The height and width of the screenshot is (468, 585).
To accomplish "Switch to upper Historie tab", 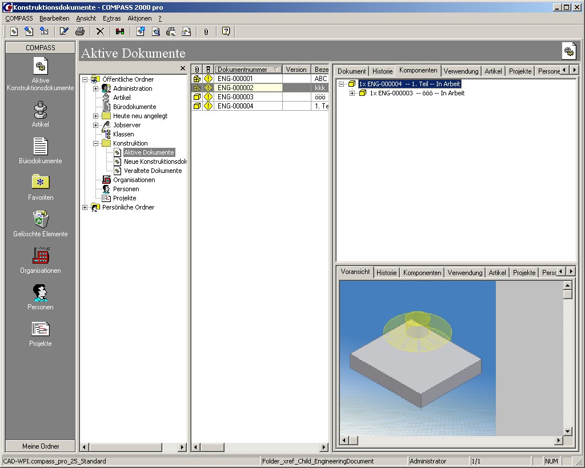I will [382, 71].
